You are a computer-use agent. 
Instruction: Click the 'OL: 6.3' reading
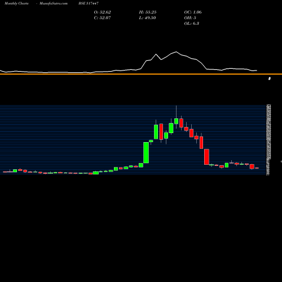point(192,24)
